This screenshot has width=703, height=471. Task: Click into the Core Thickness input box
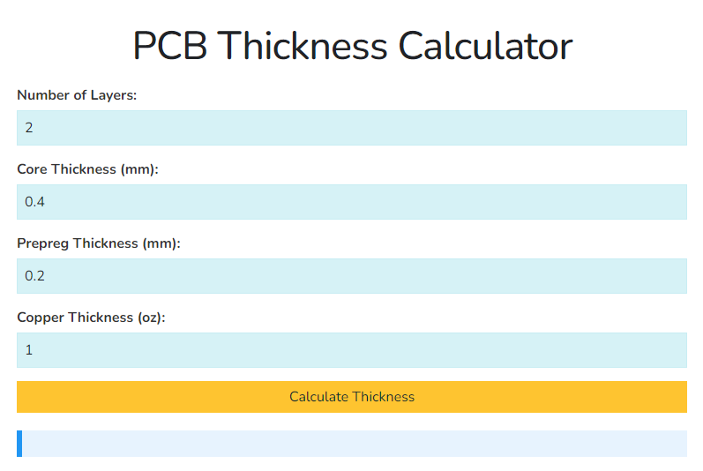(x=351, y=202)
